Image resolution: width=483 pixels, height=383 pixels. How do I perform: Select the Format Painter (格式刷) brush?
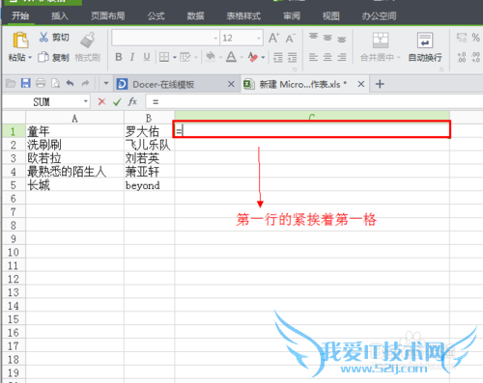(x=88, y=41)
